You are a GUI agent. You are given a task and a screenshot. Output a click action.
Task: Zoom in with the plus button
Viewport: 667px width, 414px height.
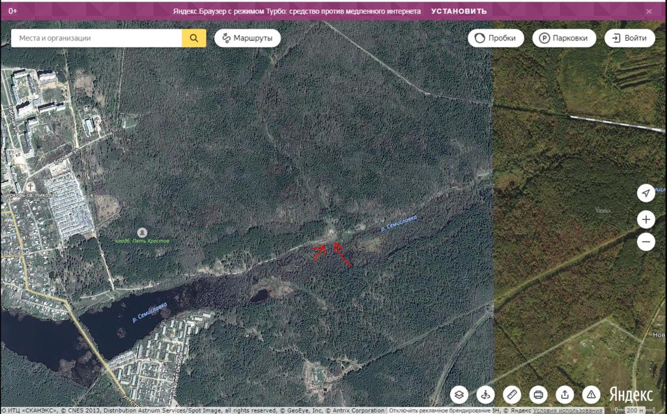click(x=646, y=219)
